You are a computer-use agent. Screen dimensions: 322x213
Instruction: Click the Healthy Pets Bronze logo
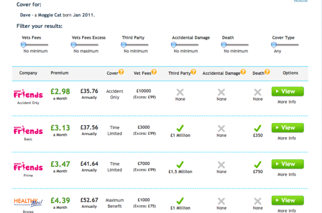tap(28, 203)
